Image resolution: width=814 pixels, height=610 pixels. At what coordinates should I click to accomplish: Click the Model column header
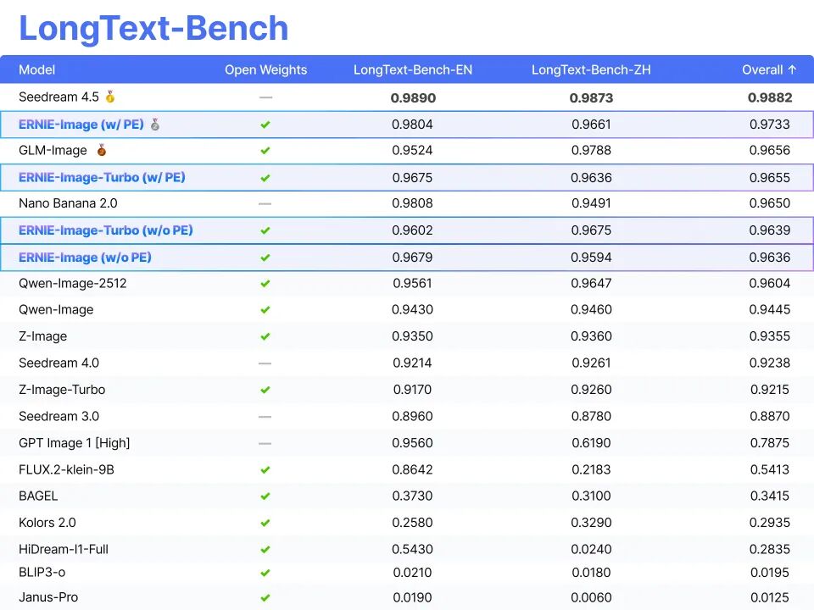click(37, 70)
